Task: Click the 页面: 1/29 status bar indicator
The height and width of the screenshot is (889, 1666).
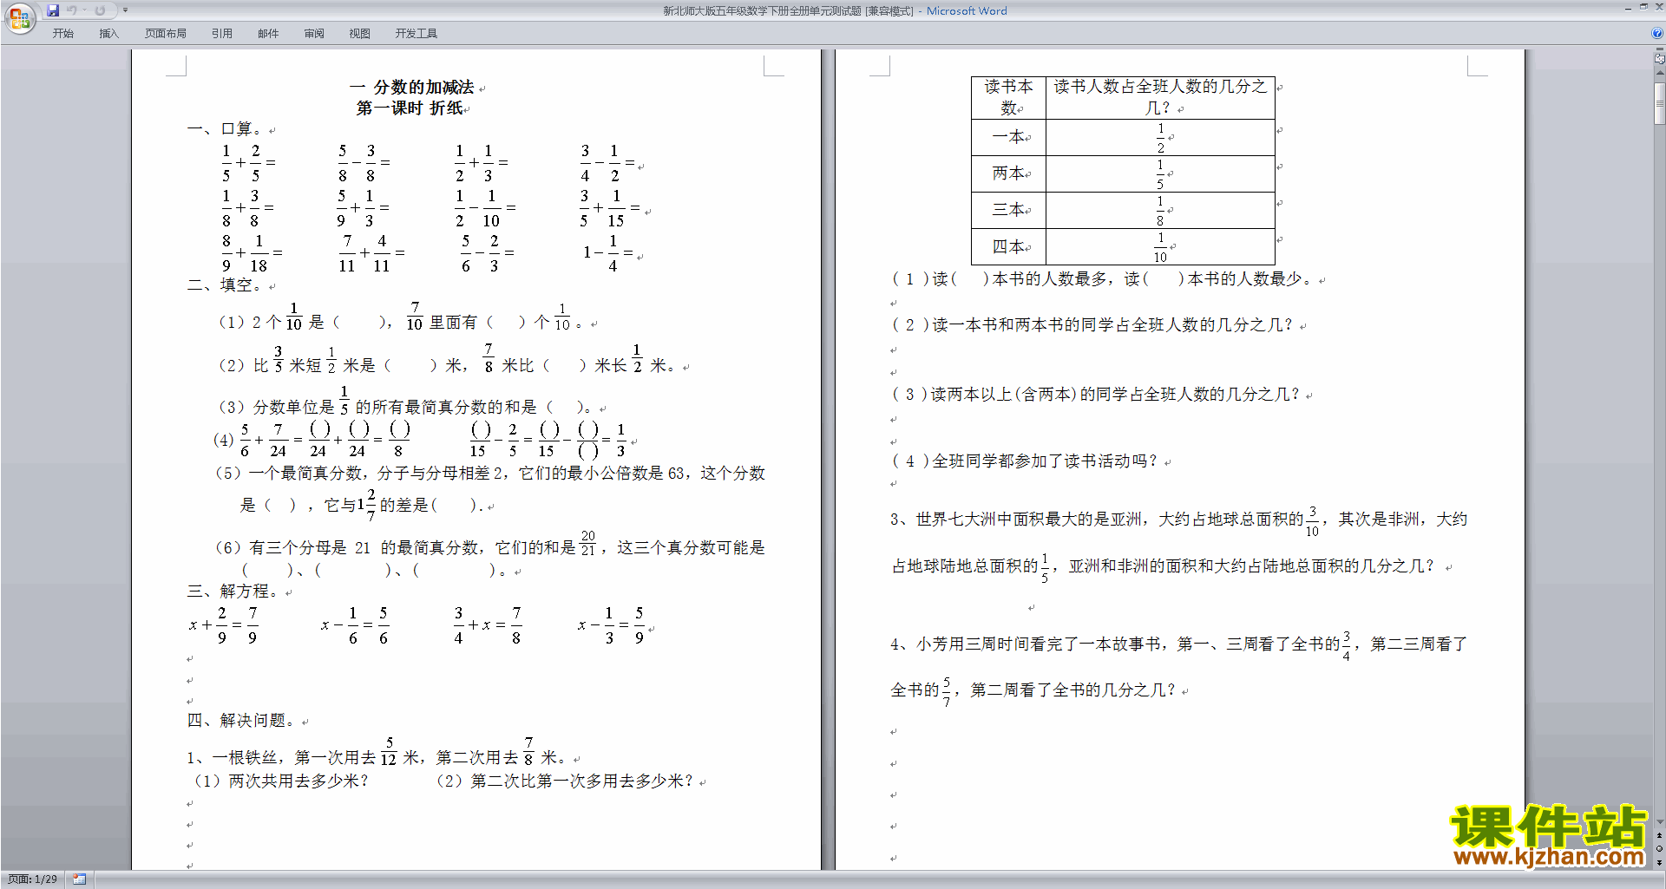Action: tap(33, 879)
